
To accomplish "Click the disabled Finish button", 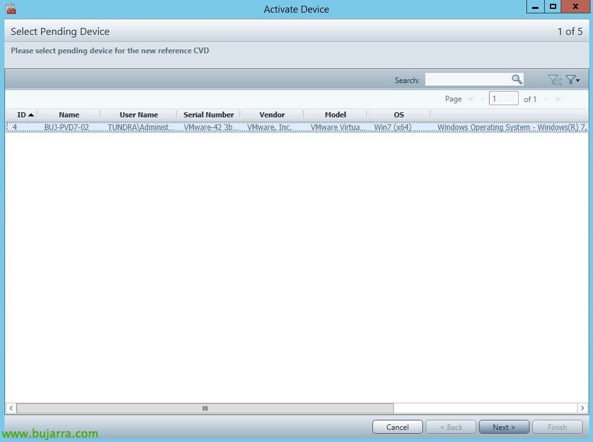I will 557,427.
